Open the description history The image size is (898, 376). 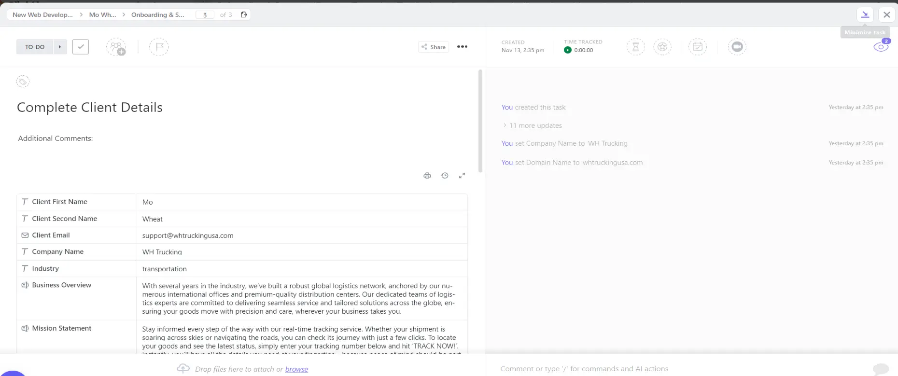(x=445, y=176)
